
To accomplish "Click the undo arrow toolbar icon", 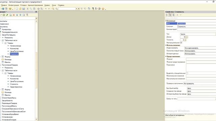I will tap(46, 9).
